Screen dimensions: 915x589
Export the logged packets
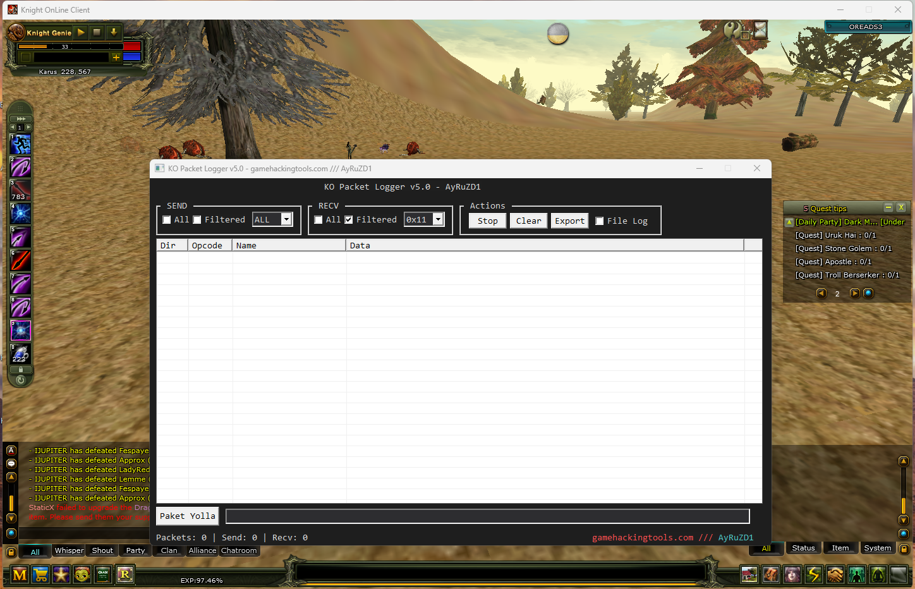coord(570,221)
